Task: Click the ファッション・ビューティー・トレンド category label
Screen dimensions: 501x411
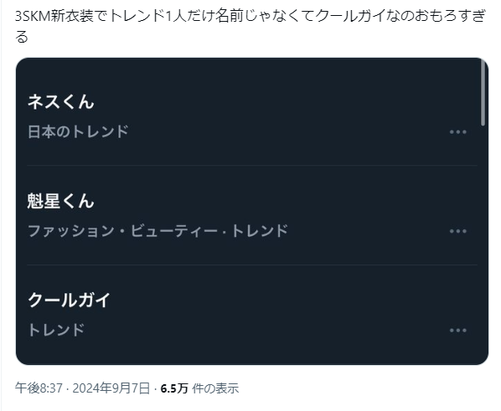Action: 158,231
